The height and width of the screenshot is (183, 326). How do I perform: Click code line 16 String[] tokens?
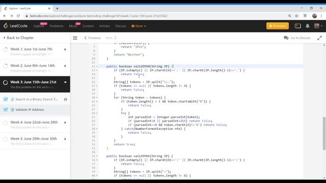[x=144, y=82]
